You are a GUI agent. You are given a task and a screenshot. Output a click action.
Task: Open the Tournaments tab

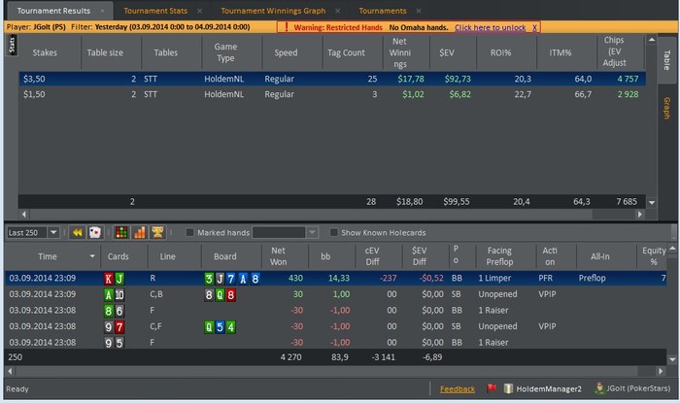[383, 11]
